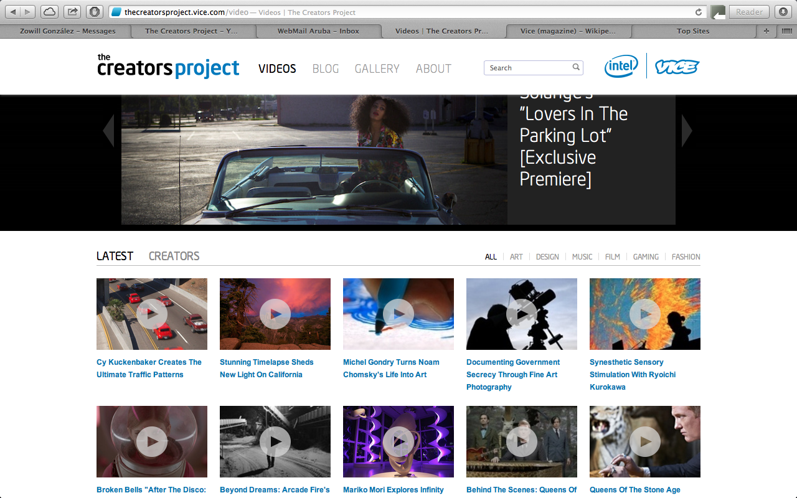
Task: Switch to Zowill González Messages tab
Action: coord(67,31)
